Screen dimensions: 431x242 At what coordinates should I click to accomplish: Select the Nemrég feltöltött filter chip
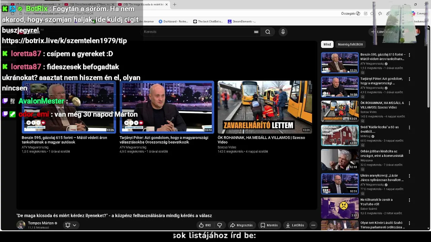pyautogui.click(x=350, y=44)
